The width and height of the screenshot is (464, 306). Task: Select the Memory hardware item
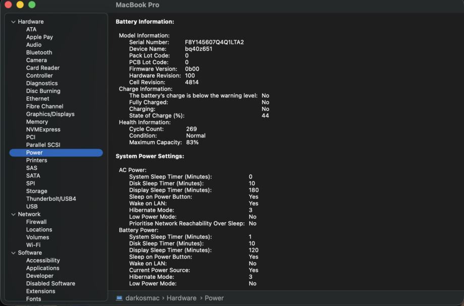click(x=37, y=121)
